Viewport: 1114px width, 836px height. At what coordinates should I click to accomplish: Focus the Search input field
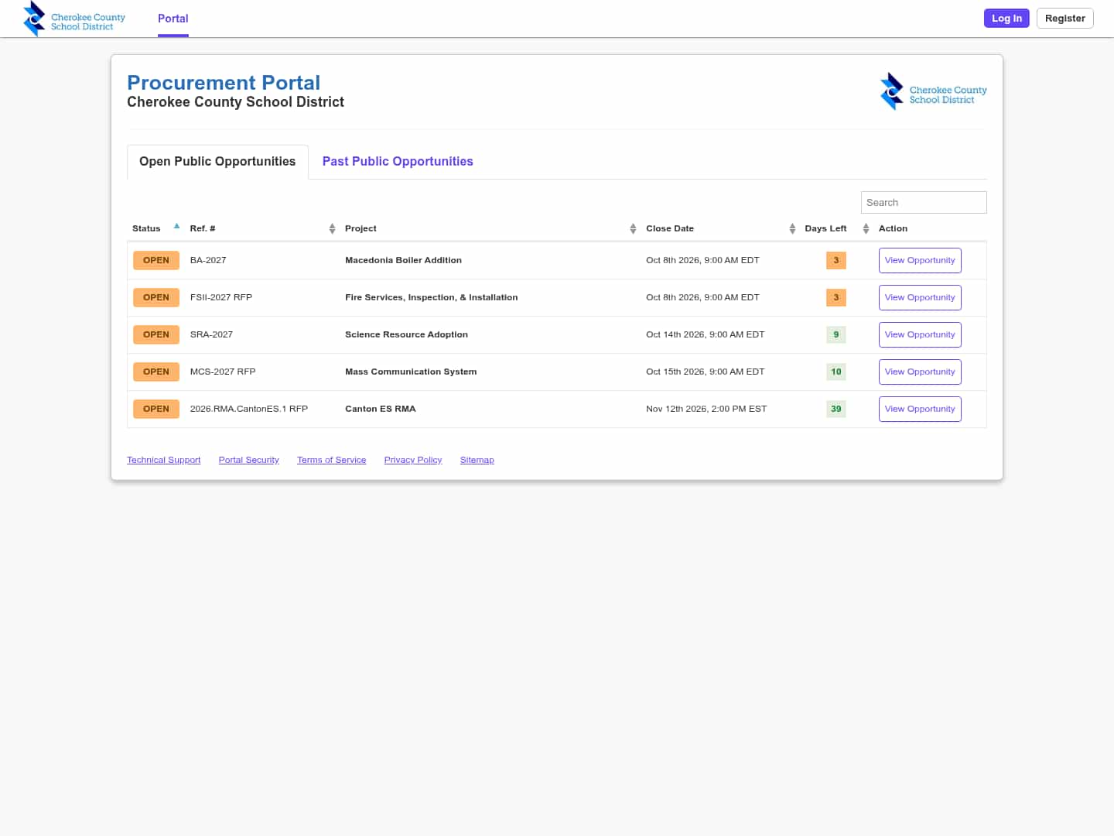click(x=924, y=202)
